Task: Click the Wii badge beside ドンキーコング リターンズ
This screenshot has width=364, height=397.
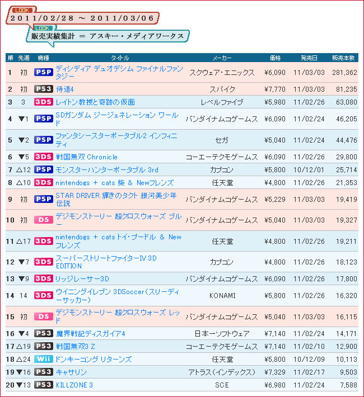Action: pos(44,359)
